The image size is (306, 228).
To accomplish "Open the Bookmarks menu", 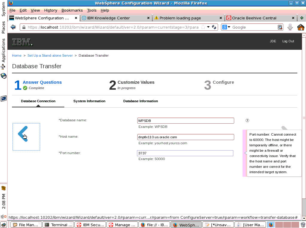I will click(72, 10).
